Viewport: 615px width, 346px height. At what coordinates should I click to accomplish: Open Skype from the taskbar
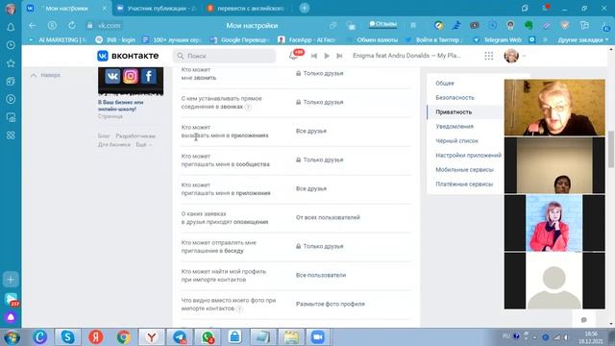pos(67,337)
